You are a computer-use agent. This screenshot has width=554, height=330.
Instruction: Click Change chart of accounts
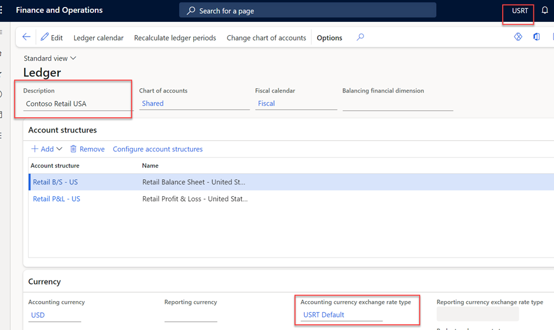266,38
